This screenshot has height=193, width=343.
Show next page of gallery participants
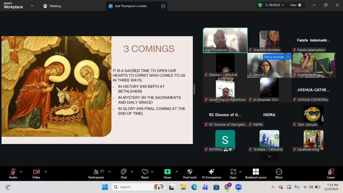[269, 157]
